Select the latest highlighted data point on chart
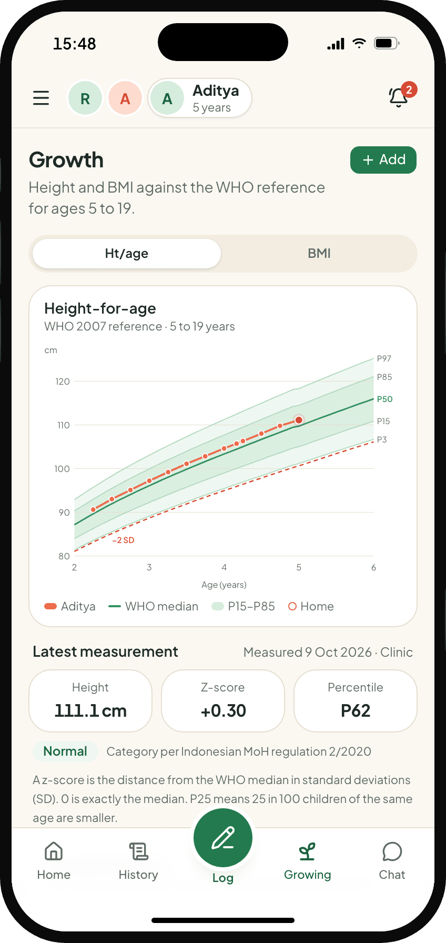Viewport: 446px width, 943px height. tap(299, 420)
